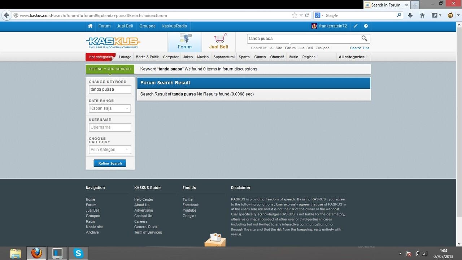The width and height of the screenshot is (462, 260).
Task: Switch to the Jual Beli tab
Action: tap(219, 42)
